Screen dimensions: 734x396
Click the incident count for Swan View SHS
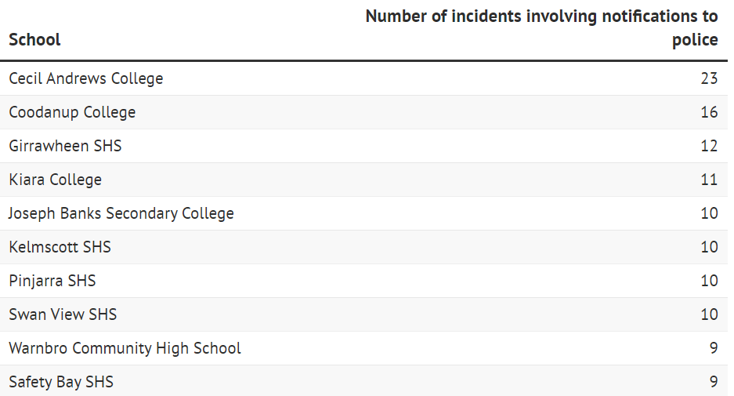coord(709,314)
